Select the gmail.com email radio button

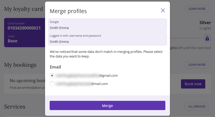52,75
